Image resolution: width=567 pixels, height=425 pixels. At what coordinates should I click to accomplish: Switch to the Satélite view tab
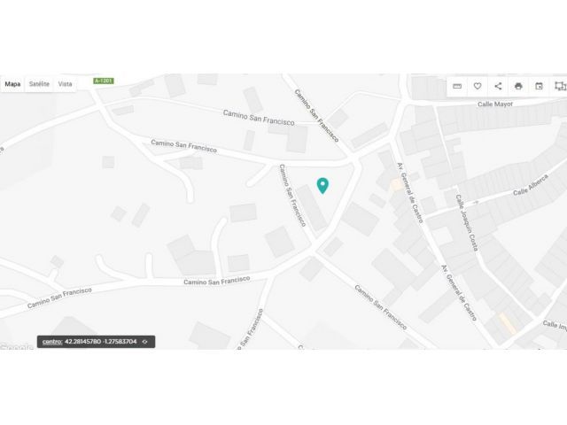coord(39,84)
